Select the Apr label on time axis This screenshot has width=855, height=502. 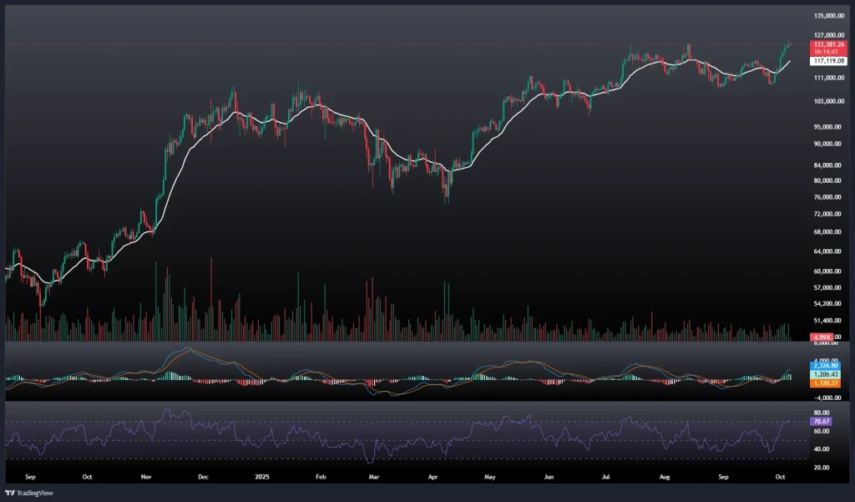point(433,479)
